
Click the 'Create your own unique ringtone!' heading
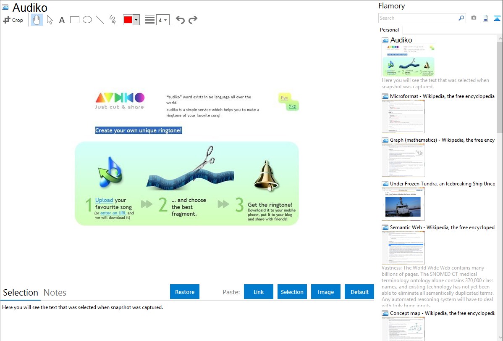pos(139,130)
